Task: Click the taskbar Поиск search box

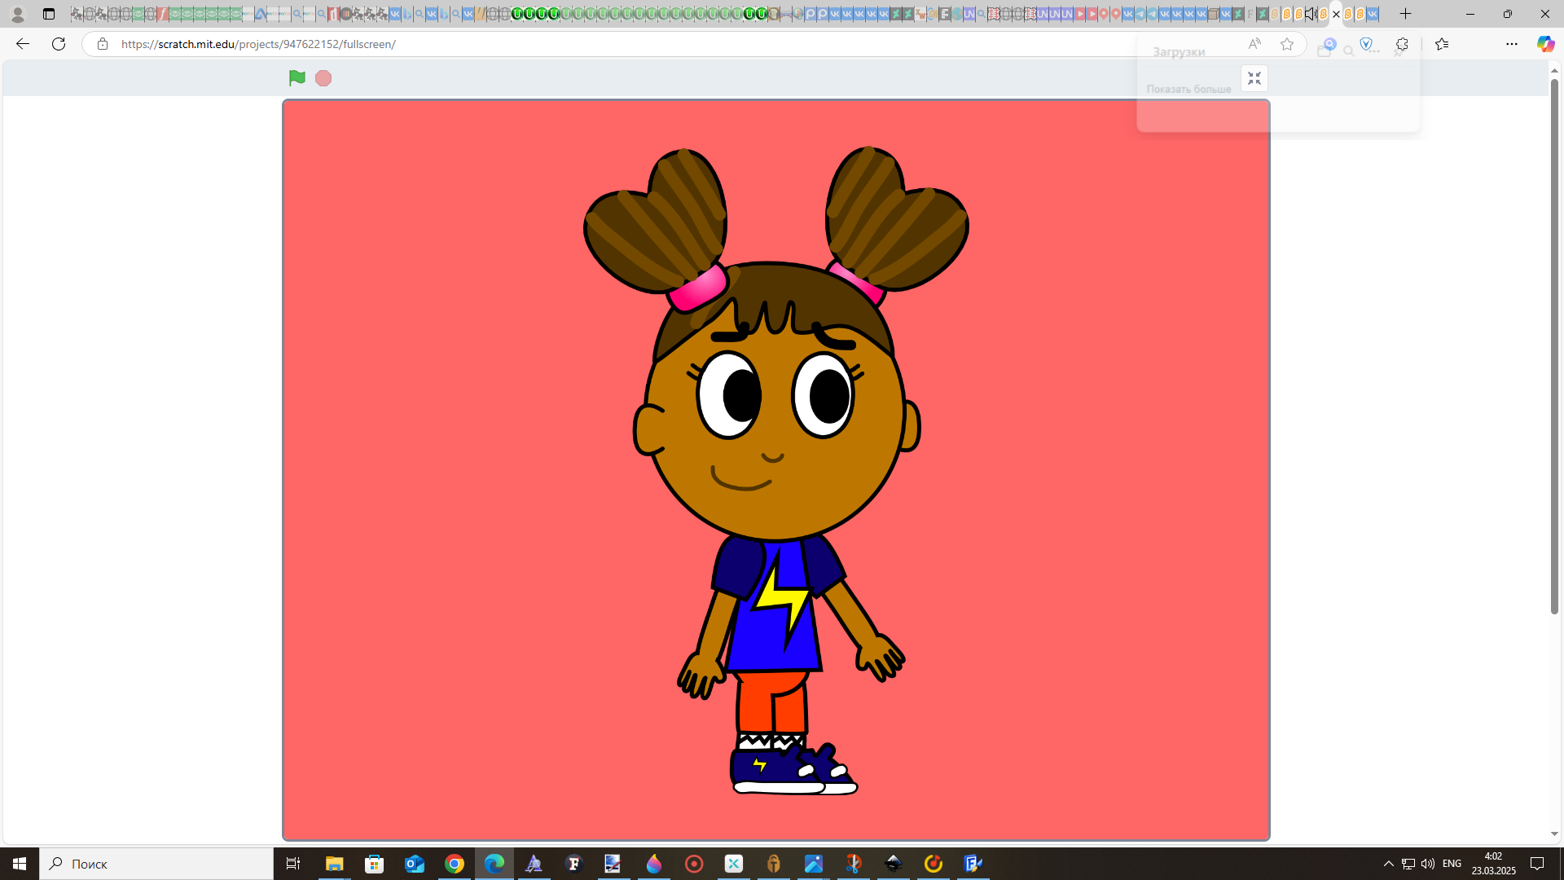Action: tap(156, 864)
